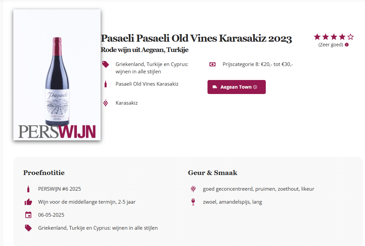365x246 pixels.
Task: Click the bottle icon beside PERSWIJN #6 2025
Action: 28,189
